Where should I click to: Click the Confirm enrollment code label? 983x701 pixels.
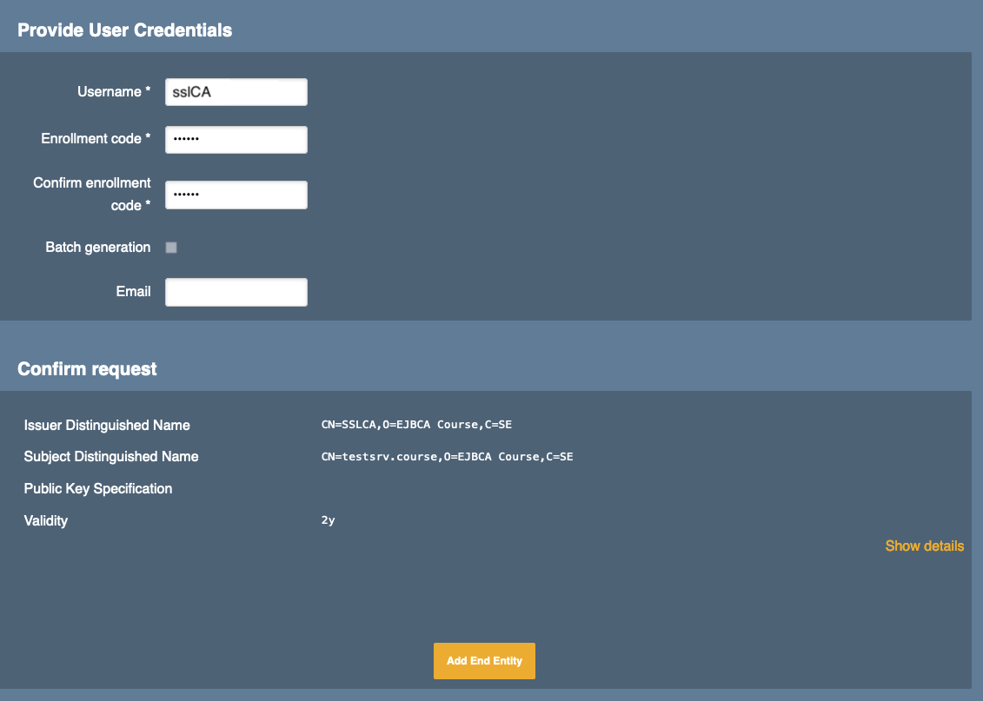(92, 194)
